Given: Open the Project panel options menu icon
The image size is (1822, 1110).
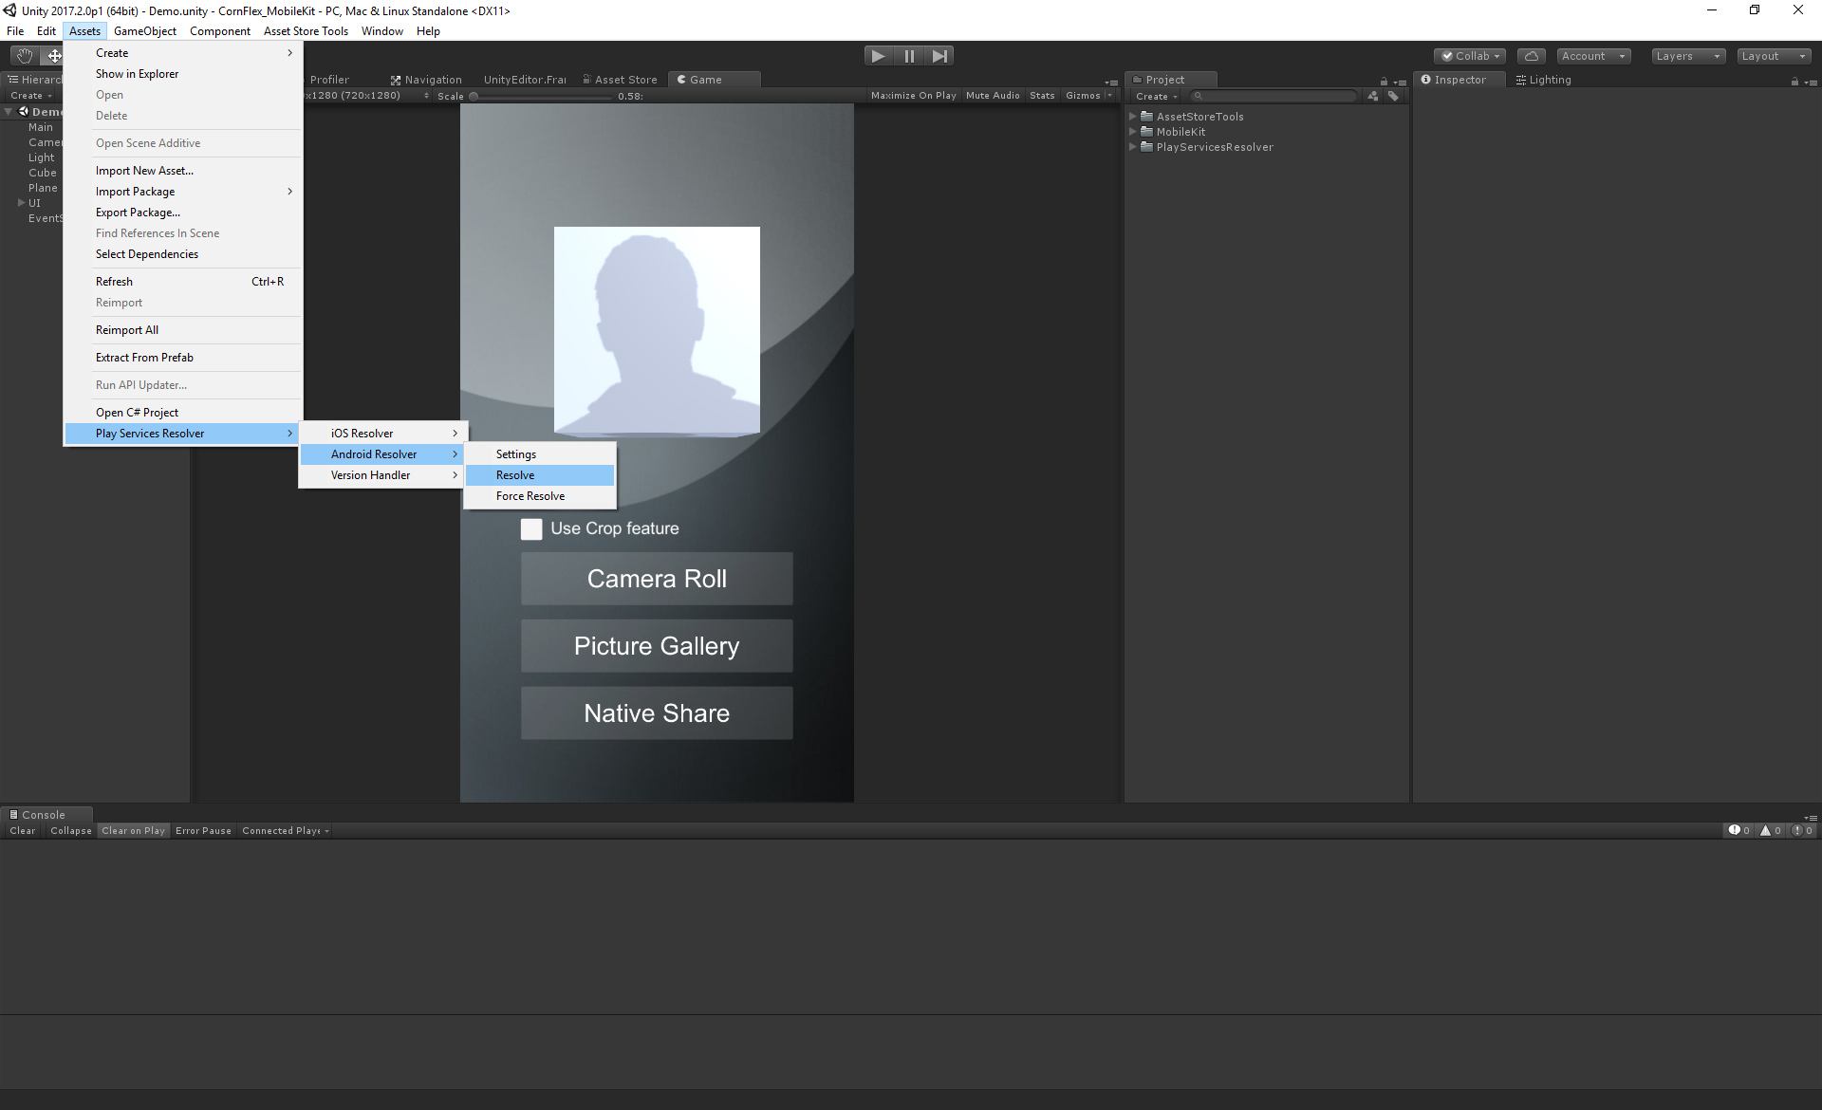Looking at the screenshot, I should click(x=1400, y=82).
